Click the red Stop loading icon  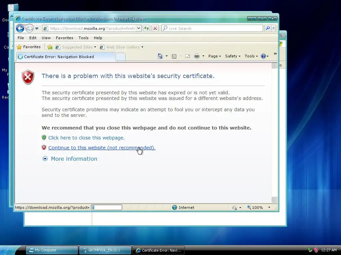[x=155, y=29]
